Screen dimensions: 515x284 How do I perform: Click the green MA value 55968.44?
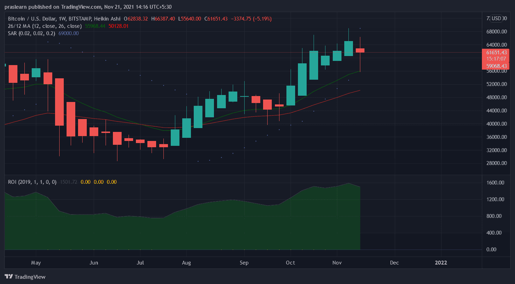tap(95, 26)
